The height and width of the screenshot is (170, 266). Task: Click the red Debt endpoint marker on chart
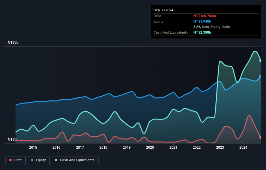260,138
